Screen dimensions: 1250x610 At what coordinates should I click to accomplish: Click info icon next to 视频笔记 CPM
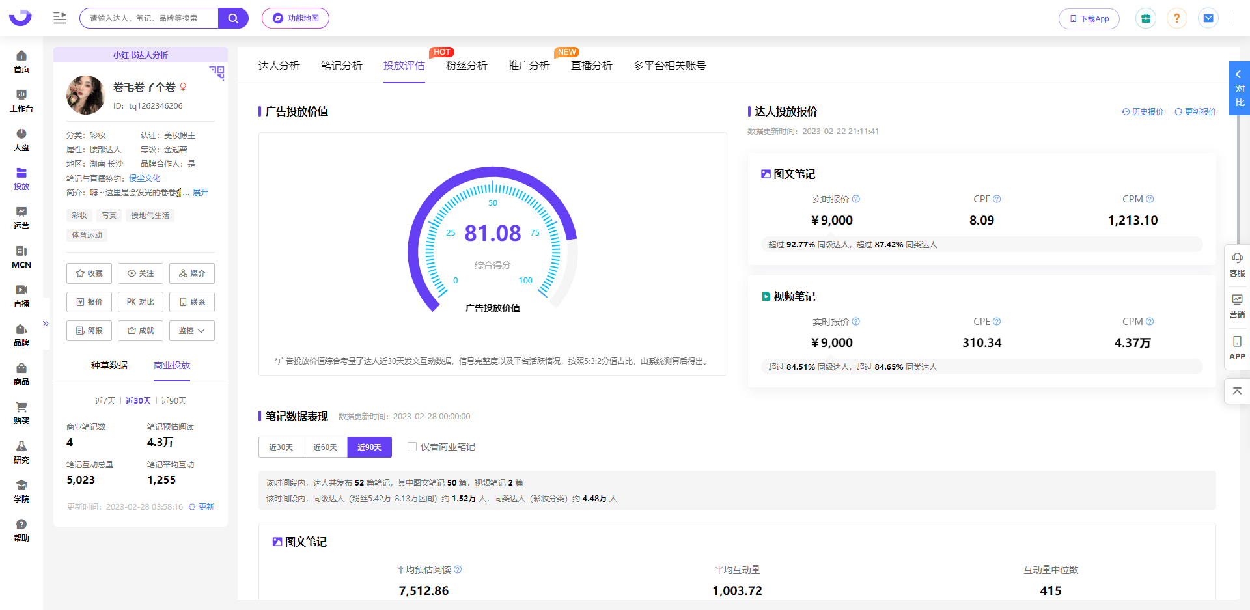[x=1150, y=322]
